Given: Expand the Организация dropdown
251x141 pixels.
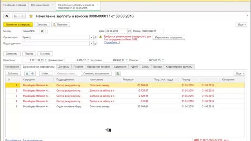Looking at the screenshot, I should (x=91, y=37).
